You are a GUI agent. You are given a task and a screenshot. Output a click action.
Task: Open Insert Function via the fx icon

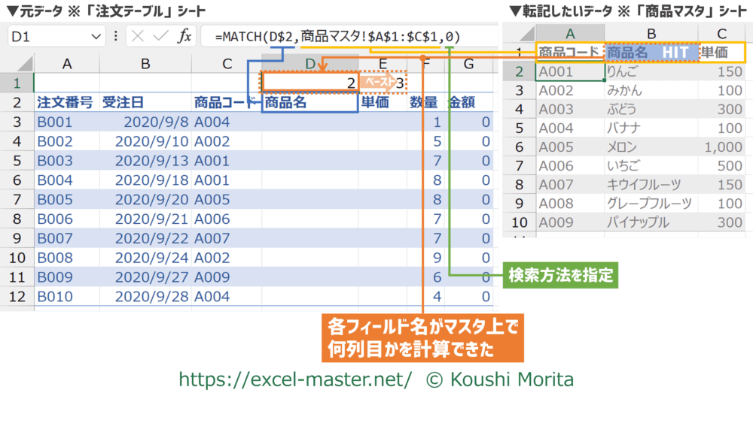coord(183,36)
